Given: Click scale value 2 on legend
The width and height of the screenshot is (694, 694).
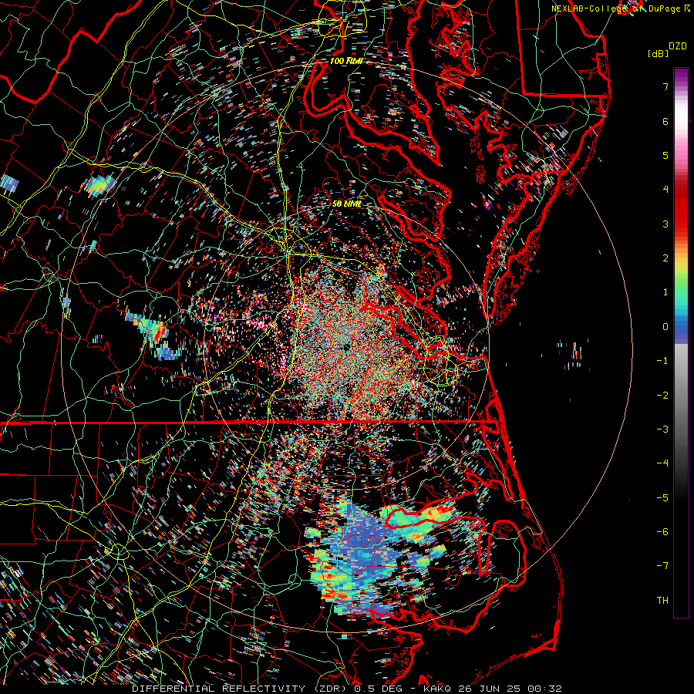Looking at the screenshot, I should [x=665, y=258].
